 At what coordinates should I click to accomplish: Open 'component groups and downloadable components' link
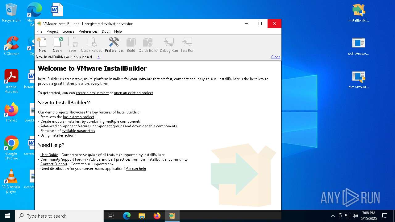135,126
